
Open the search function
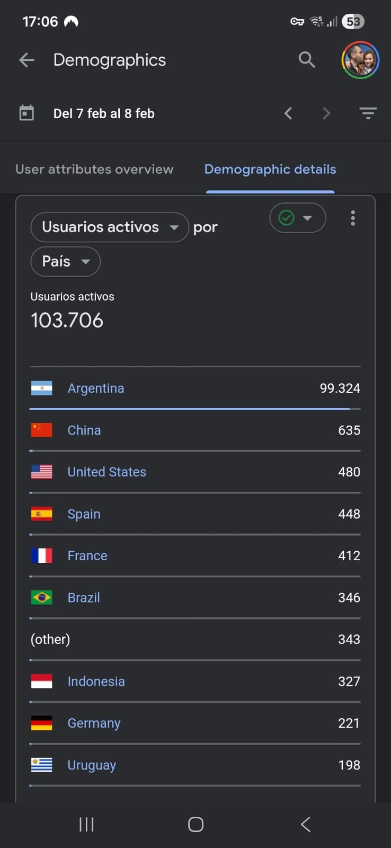pos(307,60)
